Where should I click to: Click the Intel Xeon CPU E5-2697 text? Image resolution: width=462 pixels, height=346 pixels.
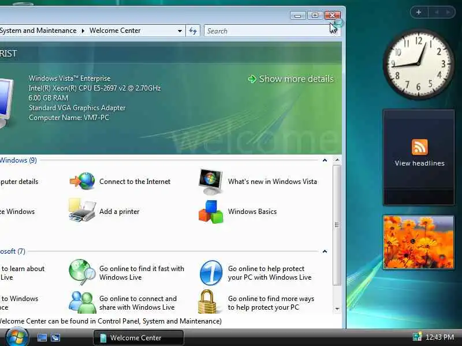[x=95, y=88]
